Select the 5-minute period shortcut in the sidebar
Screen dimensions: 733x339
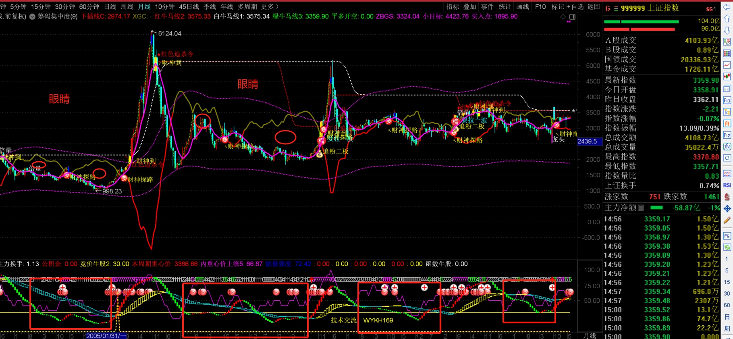(x=727, y=270)
